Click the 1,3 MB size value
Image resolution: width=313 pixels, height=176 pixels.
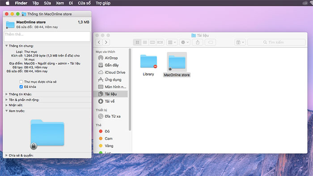coord(84,22)
